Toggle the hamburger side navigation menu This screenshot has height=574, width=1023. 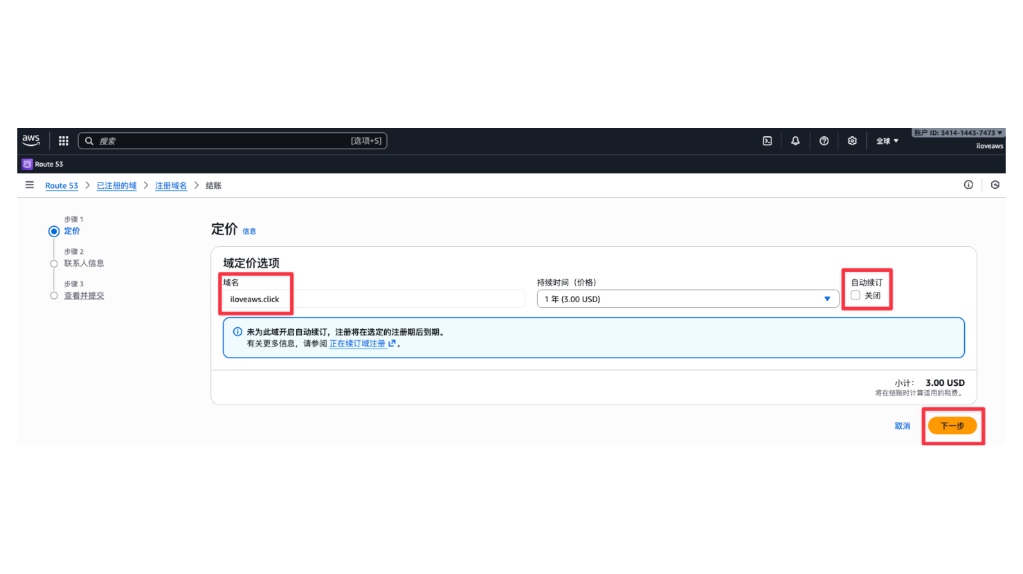click(30, 185)
